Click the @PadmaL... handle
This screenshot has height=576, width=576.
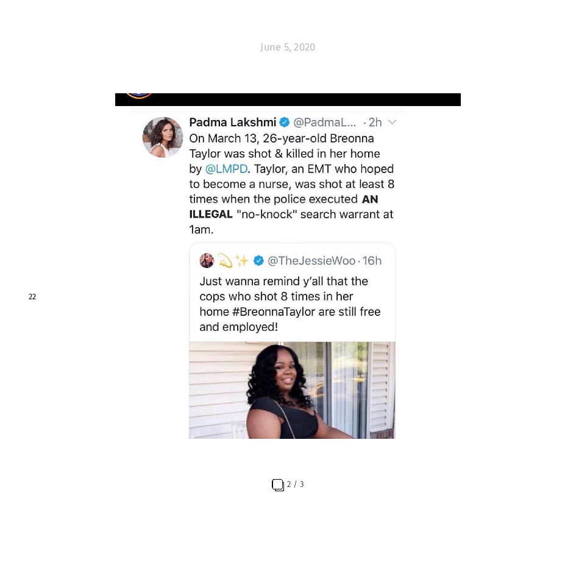pos(324,123)
